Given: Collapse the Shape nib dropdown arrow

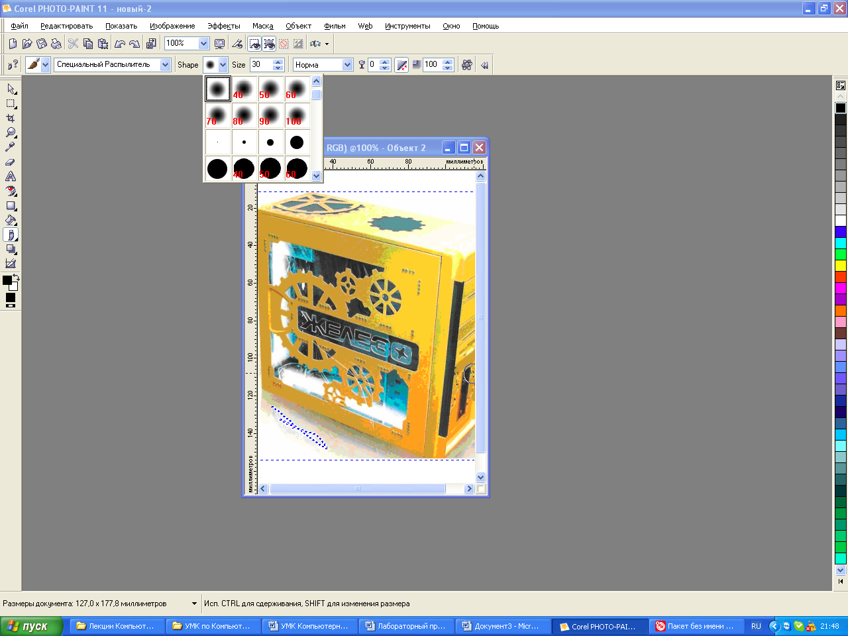Looking at the screenshot, I should 223,65.
